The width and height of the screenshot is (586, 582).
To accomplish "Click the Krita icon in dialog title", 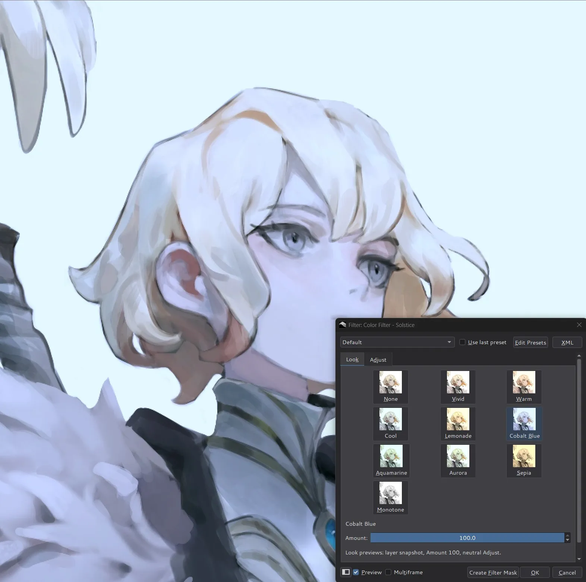I will tap(343, 325).
